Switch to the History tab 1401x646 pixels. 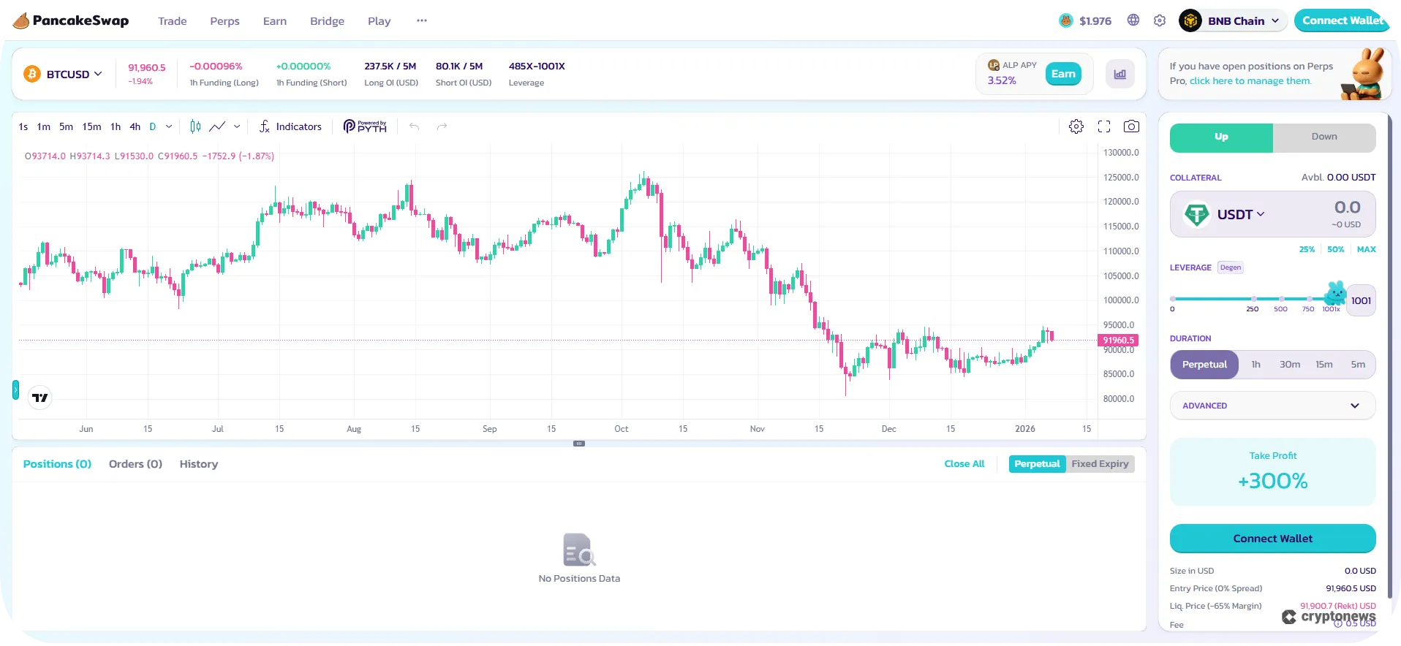click(x=199, y=464)
